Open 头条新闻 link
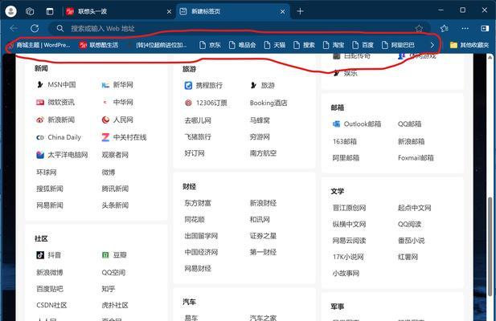The image size is (496, 321). 115,205
